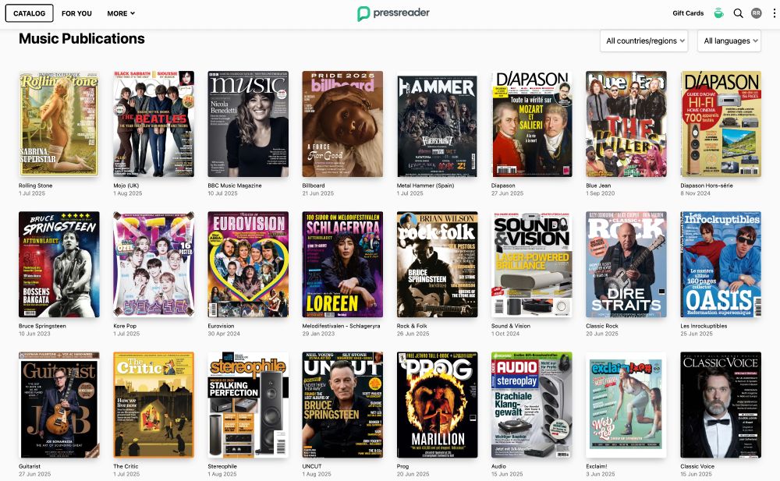Click the "Sound & Vision" title
780x481 pixels.
pos(511,327)
